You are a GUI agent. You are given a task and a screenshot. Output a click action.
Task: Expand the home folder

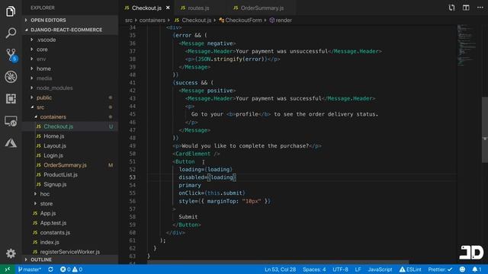click(43, 68)
